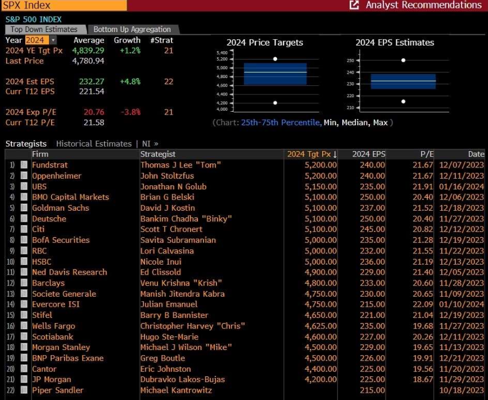The image size is (488, 400).
Task: Click the SPX Index ticker field
Action: [x=64, y=5]
